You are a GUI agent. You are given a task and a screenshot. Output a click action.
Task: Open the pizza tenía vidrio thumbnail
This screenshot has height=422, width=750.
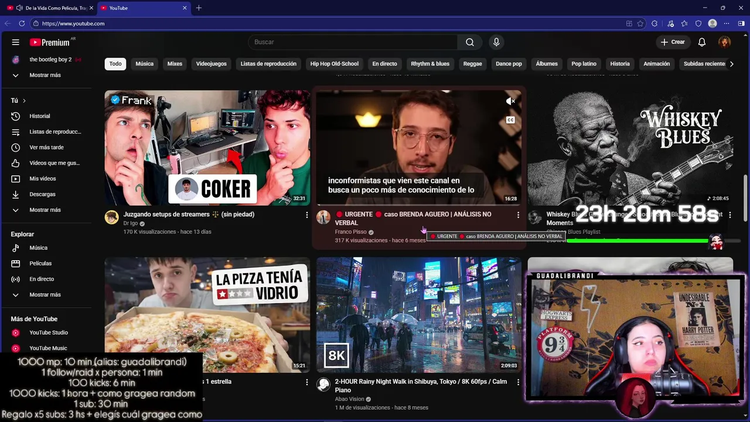pyautogui.click(x=207, y=315)
